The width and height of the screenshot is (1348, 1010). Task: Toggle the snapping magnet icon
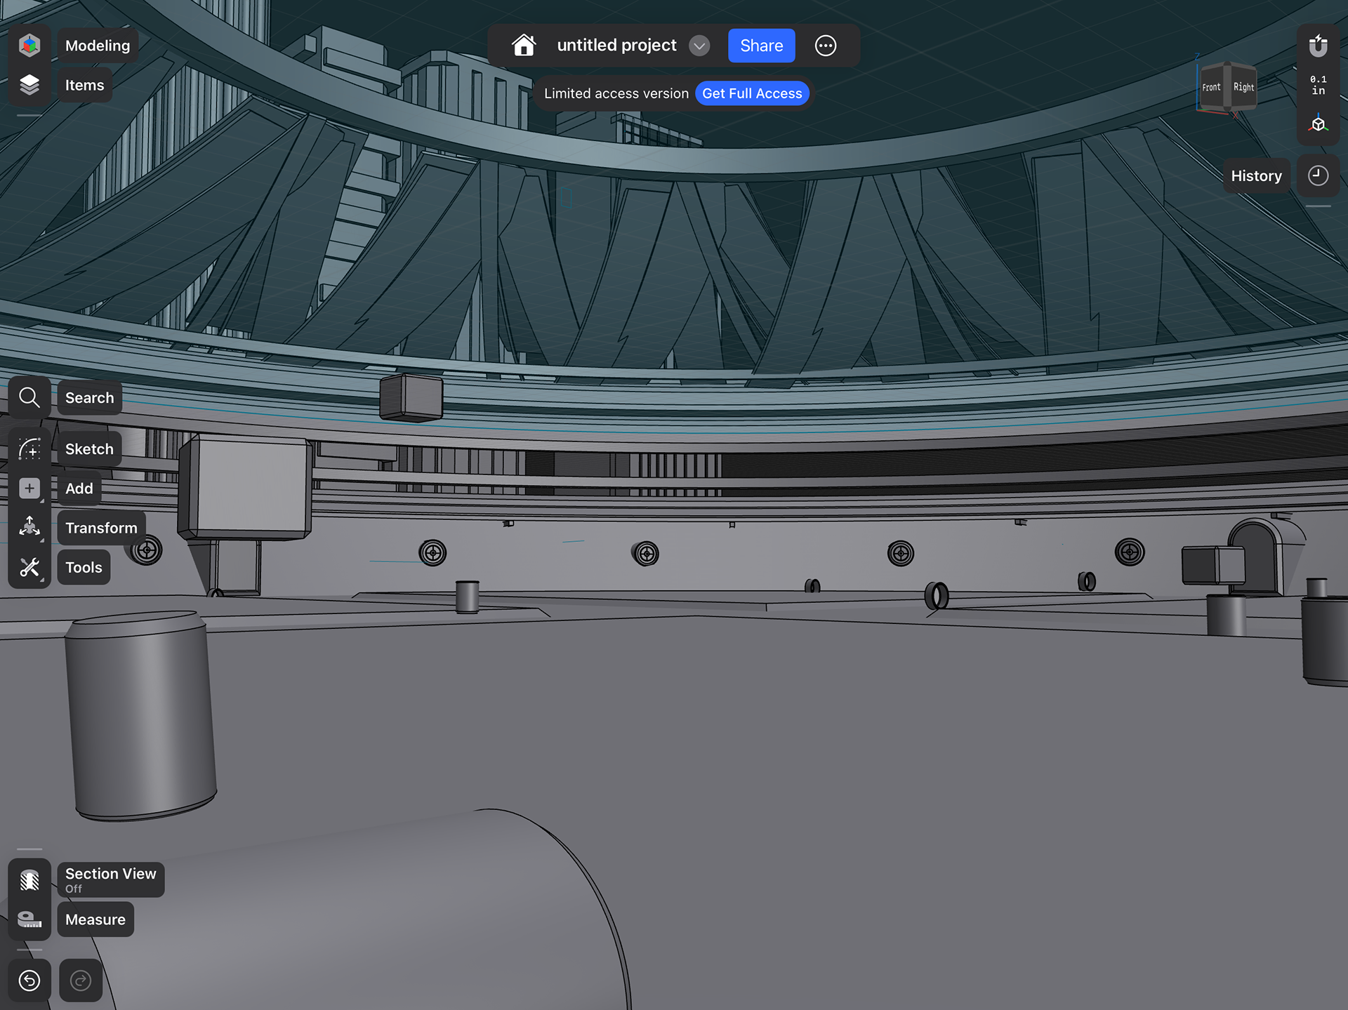tap(1319, 46)
